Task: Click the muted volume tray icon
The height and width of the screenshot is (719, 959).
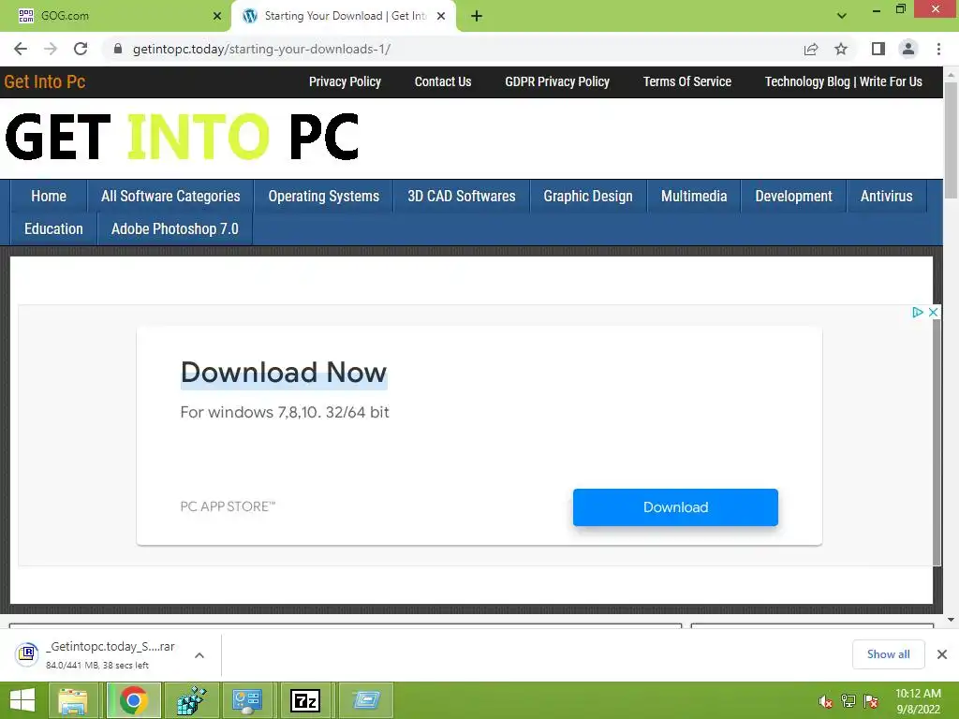Action: (x=825, y=702)
